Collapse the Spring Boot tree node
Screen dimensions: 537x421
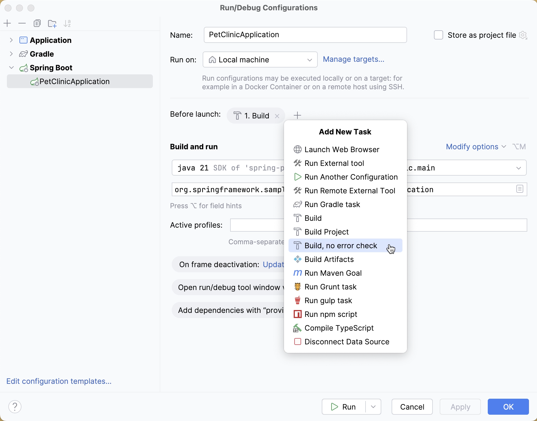tap(11, 68)
